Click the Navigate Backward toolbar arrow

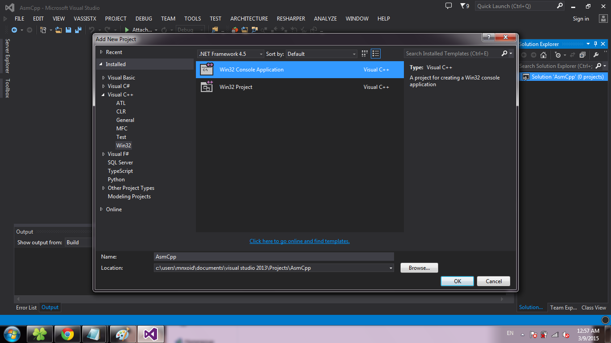14,30
